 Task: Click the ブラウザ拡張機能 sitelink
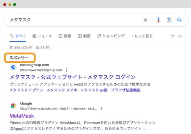pos(126,90)
